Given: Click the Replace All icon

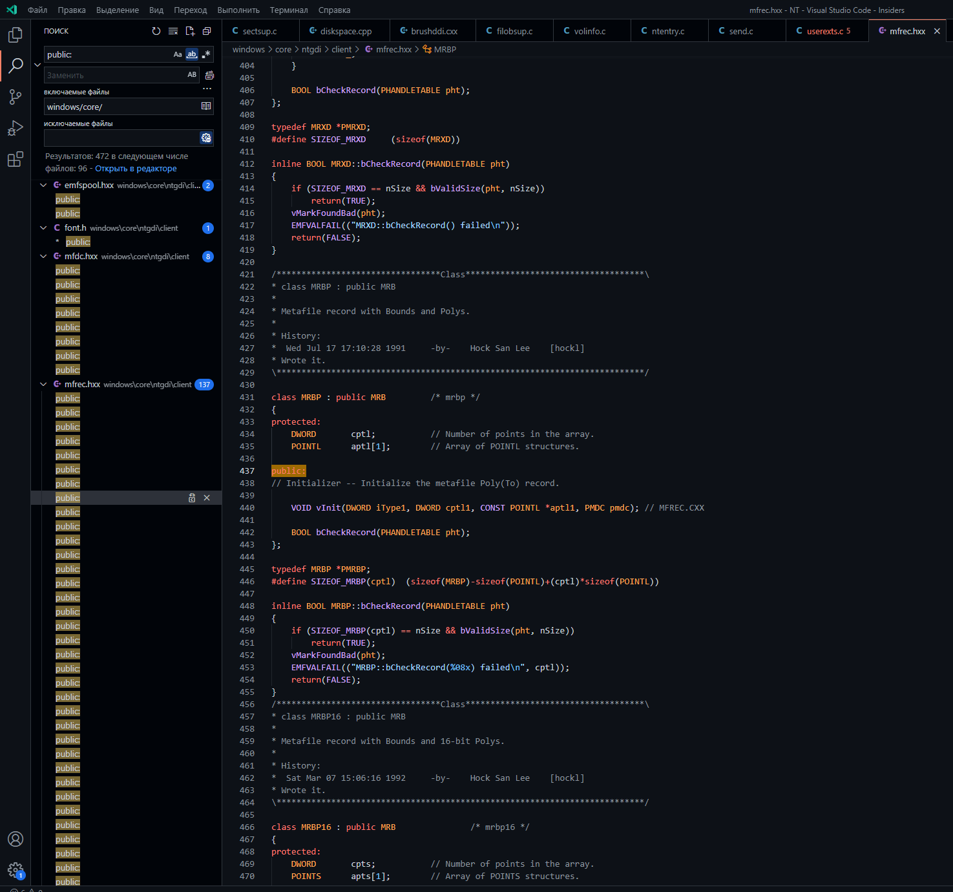Looking at the screenshot, I should [209, 75].
